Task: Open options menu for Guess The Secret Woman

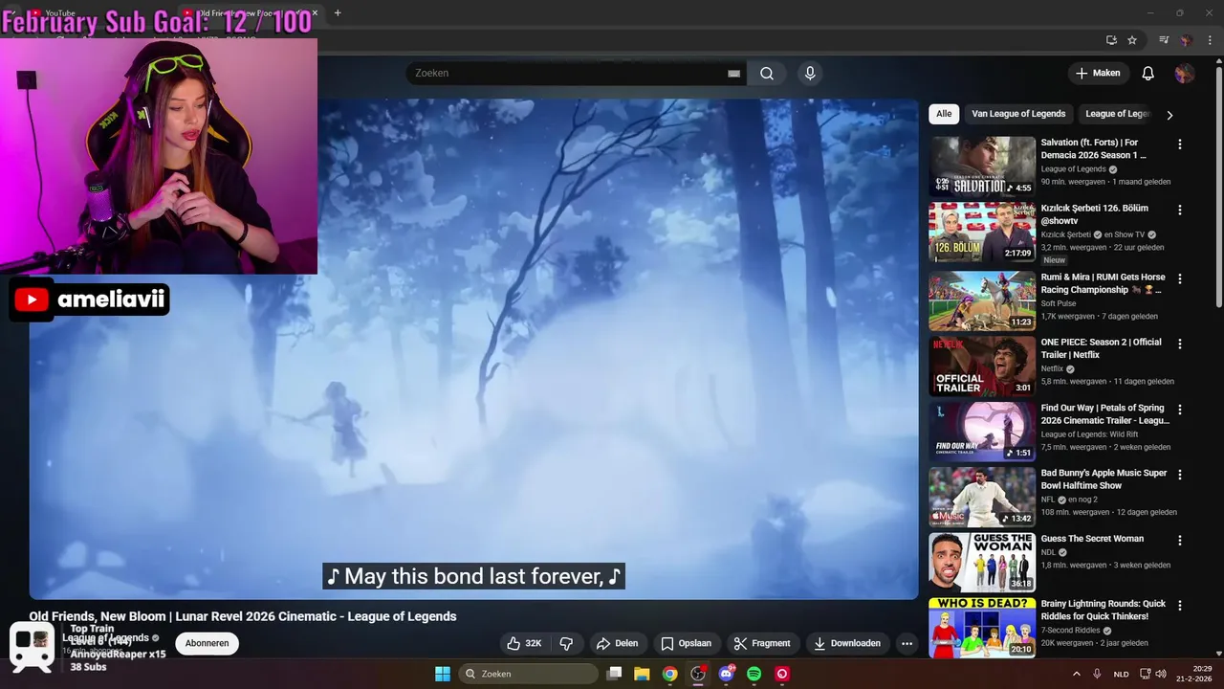Action: [x=1179, y=540]
